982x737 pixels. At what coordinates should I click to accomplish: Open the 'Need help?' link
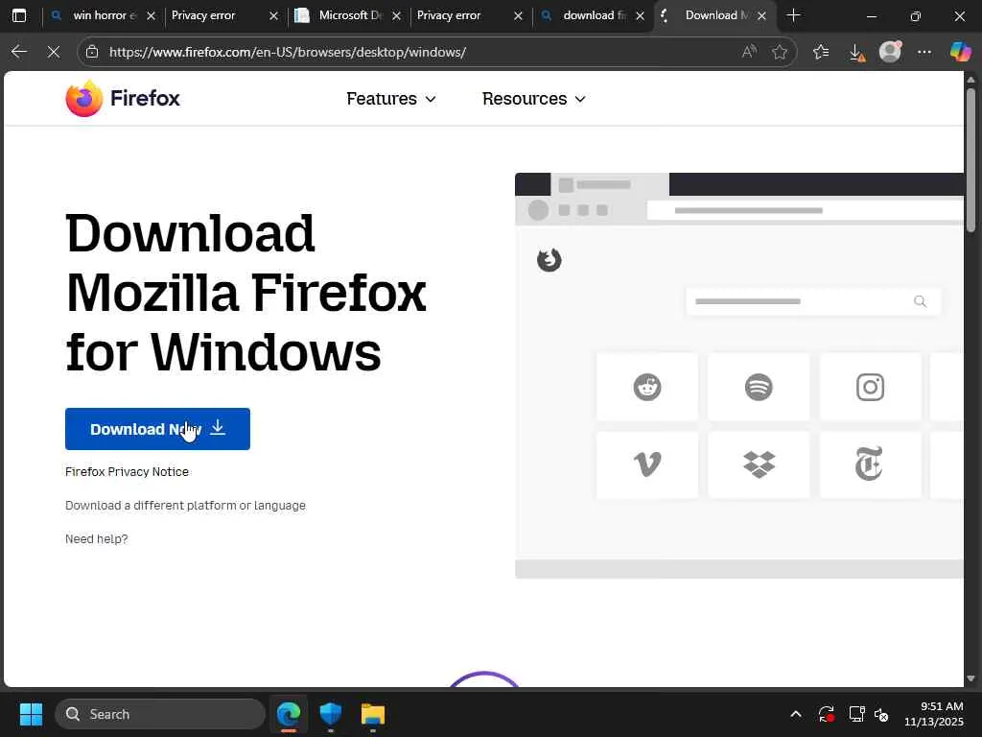97,539
